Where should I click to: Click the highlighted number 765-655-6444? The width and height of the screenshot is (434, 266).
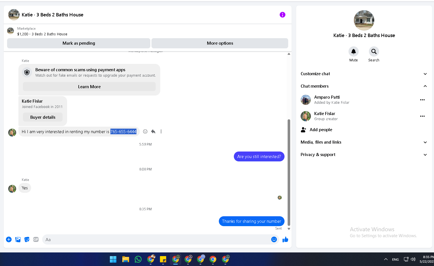coord(123,132)
